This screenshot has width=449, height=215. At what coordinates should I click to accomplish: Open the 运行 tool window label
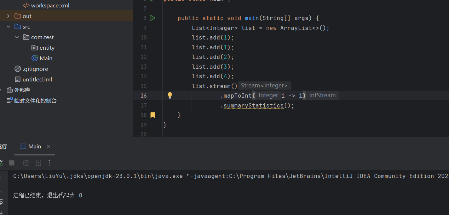3,146
